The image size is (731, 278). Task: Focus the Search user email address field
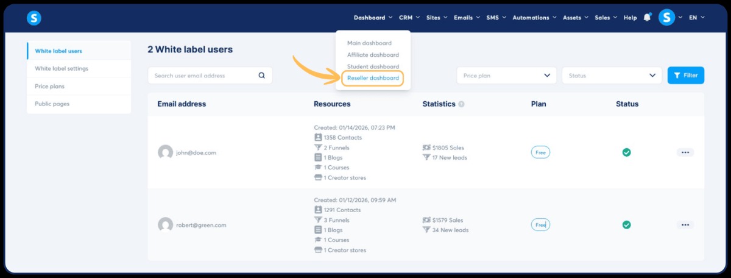(x=210, y=76)
